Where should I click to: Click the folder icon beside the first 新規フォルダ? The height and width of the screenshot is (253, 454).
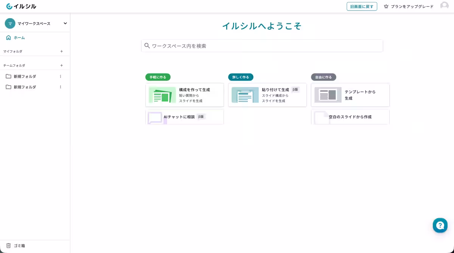(x=8, y=76)
